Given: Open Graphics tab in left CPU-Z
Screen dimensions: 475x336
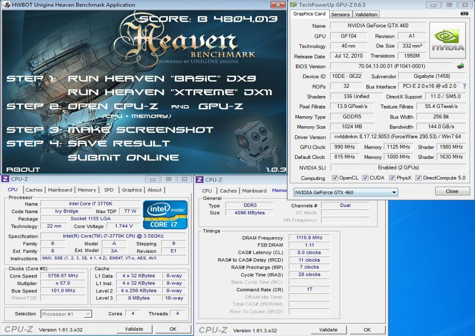Looking at the screenshot, I should coord(132,190).
